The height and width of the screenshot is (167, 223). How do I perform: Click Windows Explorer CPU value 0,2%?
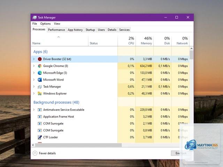(x=131, y=93)
